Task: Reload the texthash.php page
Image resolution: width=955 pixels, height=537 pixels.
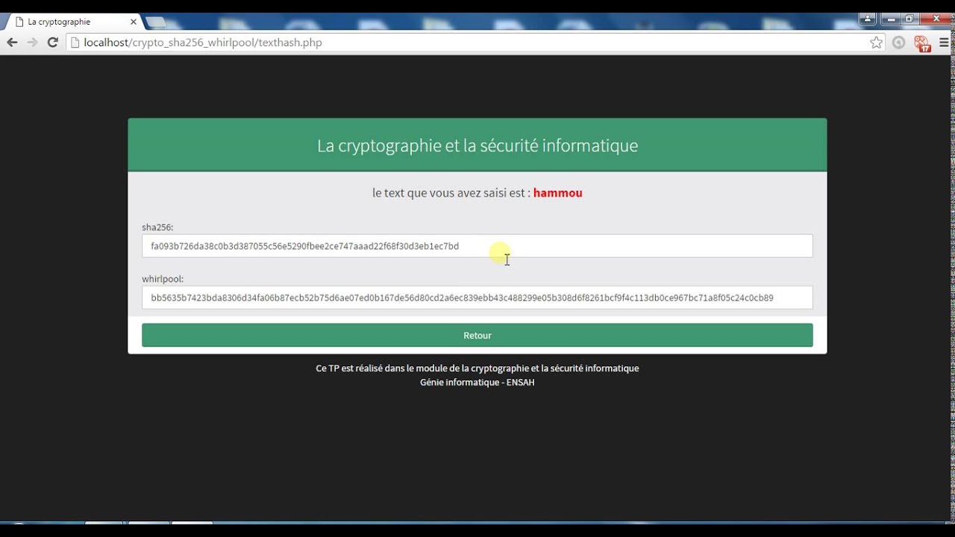Action: [52, 43]
